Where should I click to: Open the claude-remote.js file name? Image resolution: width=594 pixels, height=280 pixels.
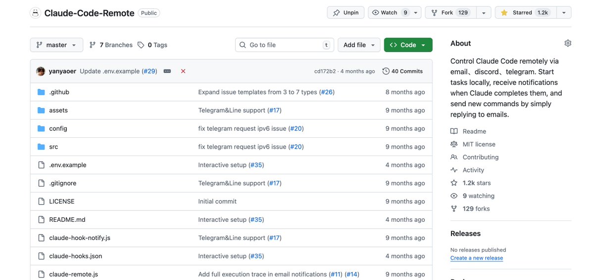point(74,275)
